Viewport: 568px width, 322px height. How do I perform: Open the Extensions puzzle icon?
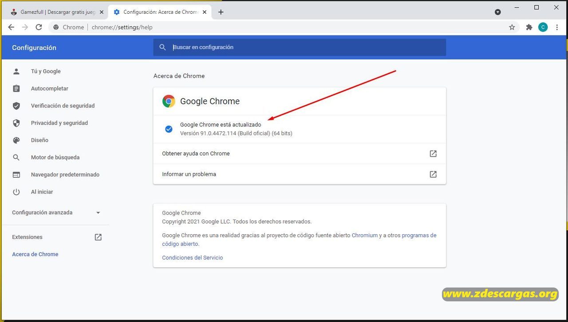(x=529, y=27)
